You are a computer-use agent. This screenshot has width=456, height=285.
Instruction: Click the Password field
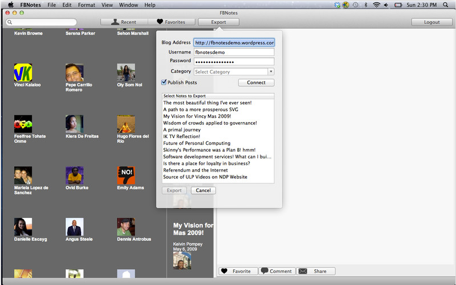click(x=234, y=61)
